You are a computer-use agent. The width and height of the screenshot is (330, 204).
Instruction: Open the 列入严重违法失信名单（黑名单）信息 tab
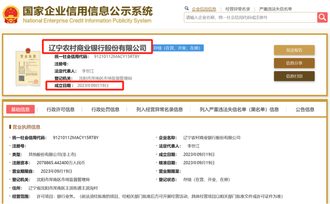point(239,110)
